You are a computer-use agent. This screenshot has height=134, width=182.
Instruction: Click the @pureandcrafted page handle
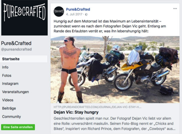(16, 49)
